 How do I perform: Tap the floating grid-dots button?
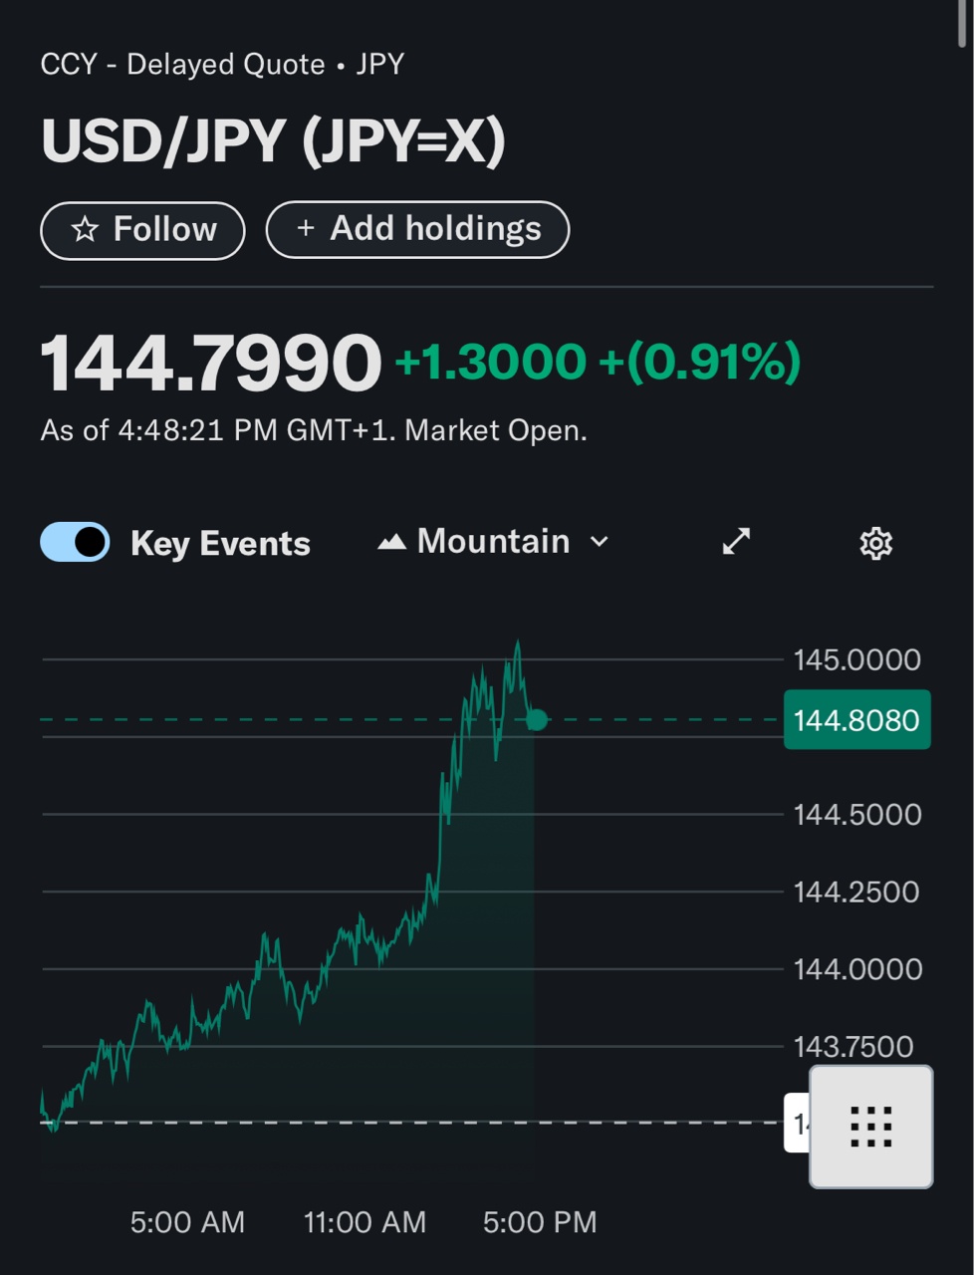870,1127
